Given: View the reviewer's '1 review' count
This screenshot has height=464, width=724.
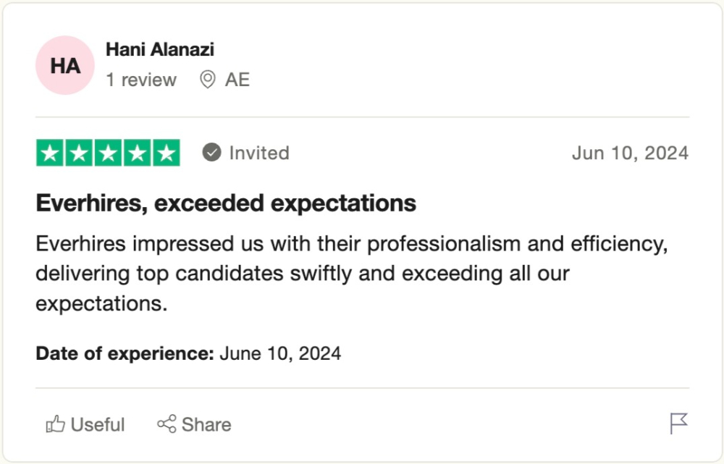Looking at the screenshot, I should tap(141, 80).
